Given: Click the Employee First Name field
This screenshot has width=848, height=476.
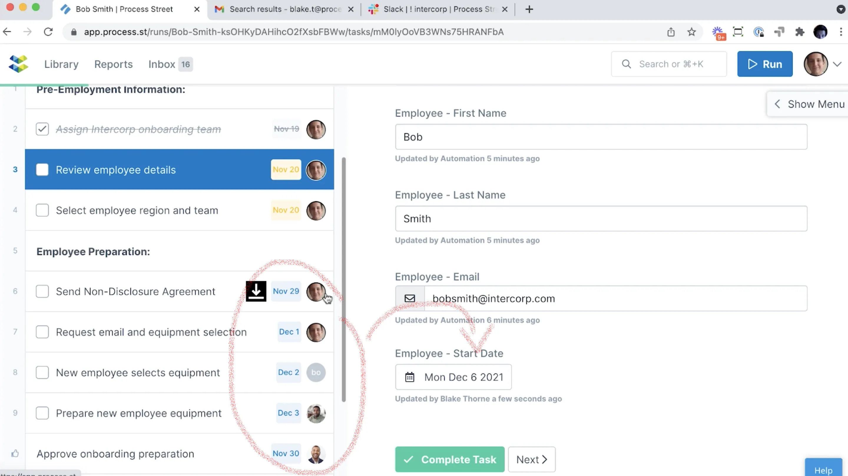Looking at the screenshot, I should [x=601, y=137].
